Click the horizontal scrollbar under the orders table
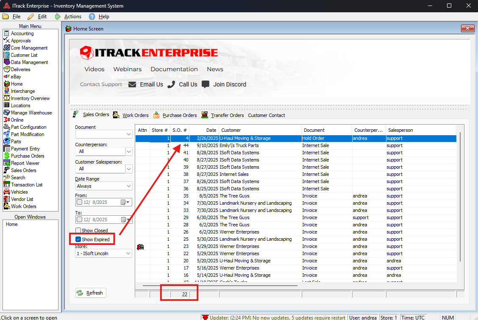This screenshot has height=320, width=478. coord(220,286)
